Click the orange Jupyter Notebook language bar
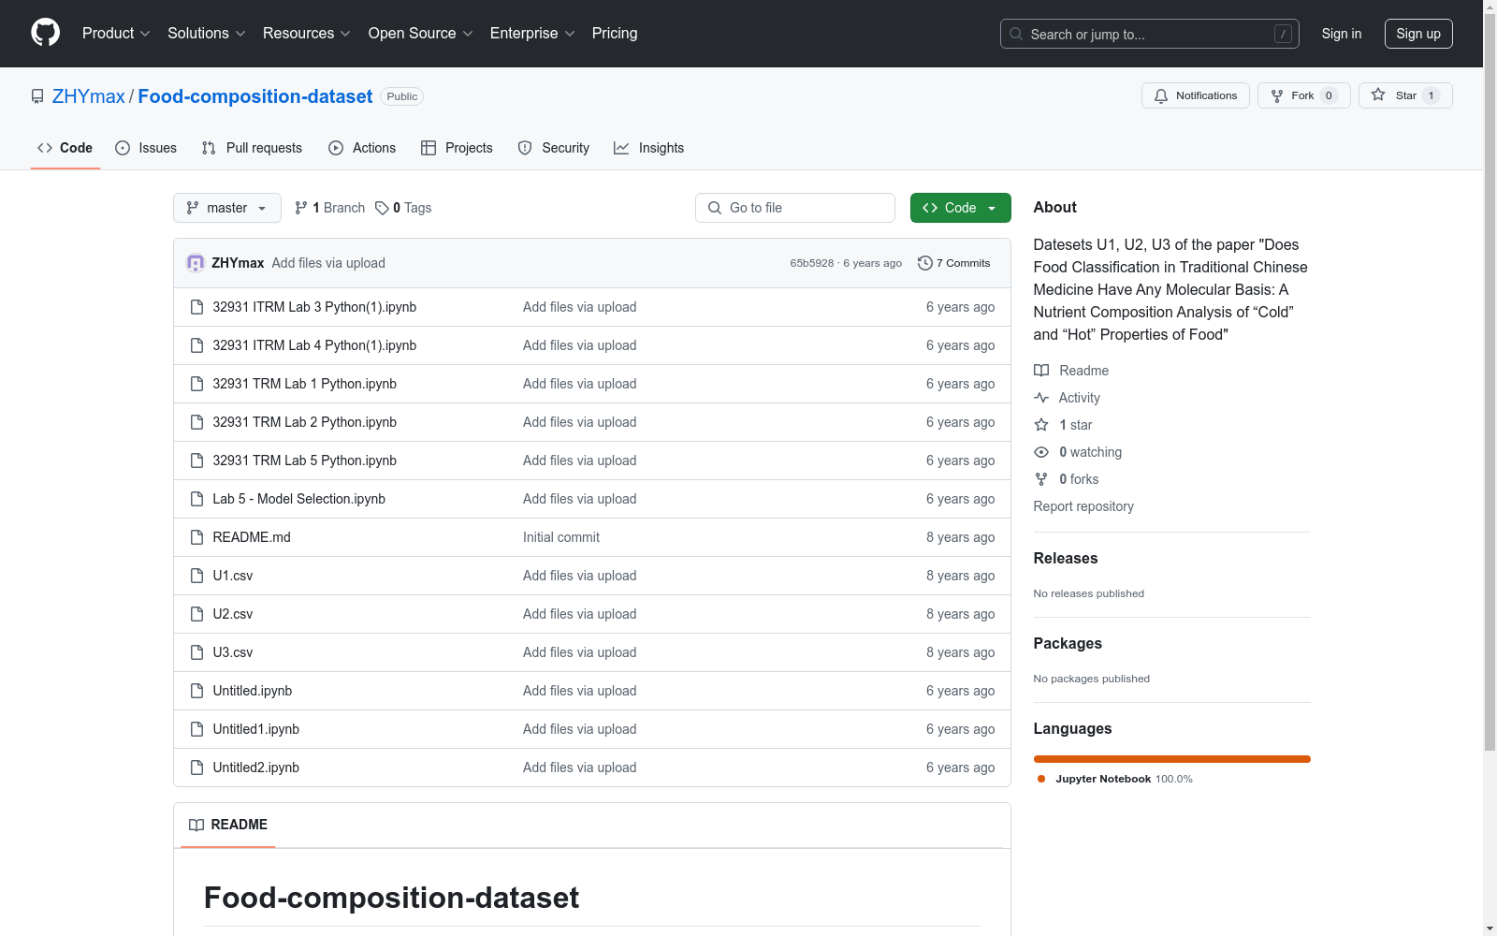This screenshot has height=936, width=1497. [1171, 759]
